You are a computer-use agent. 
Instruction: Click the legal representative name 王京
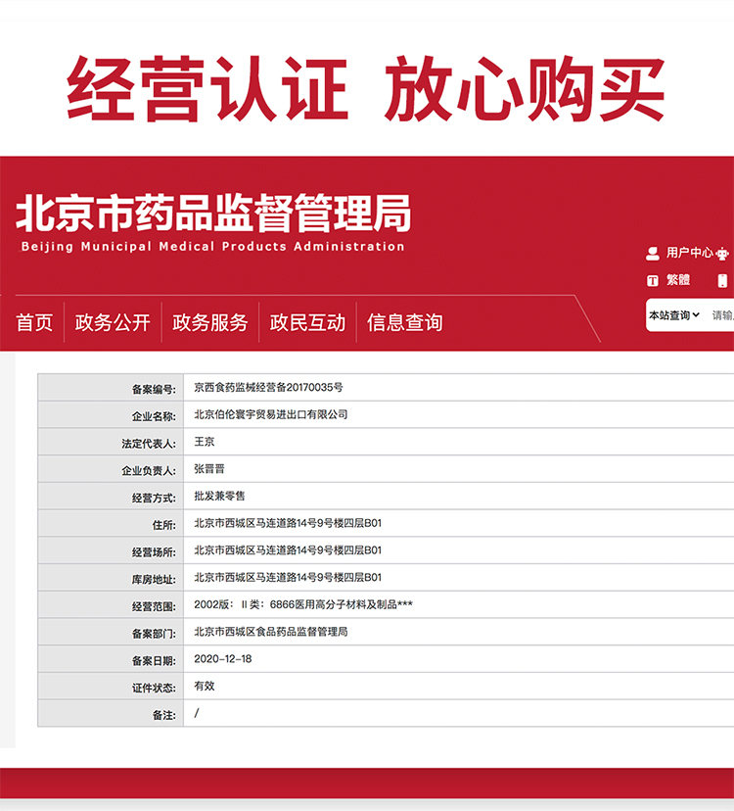click(x=205, y=442)
